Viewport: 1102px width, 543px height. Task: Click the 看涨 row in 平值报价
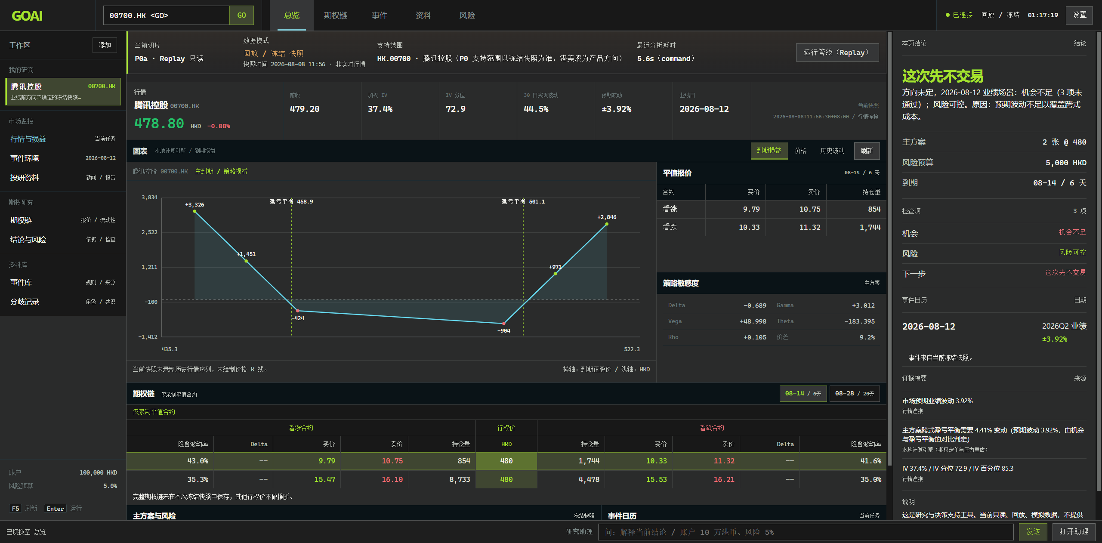[771, 209]
